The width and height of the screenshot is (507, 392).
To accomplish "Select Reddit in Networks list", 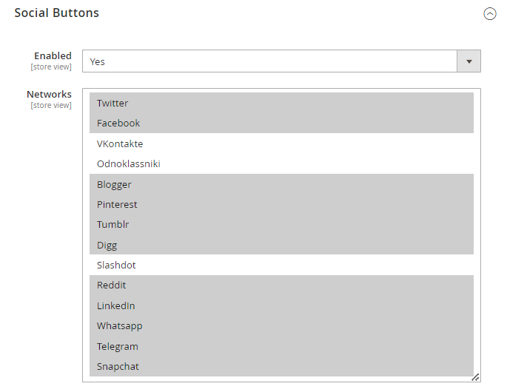I will (281, 285).
